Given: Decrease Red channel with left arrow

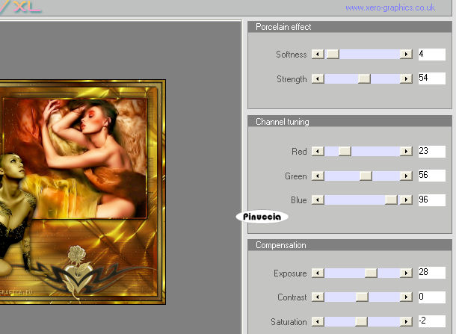Looking at the screenshot, I should pos(318,151).
